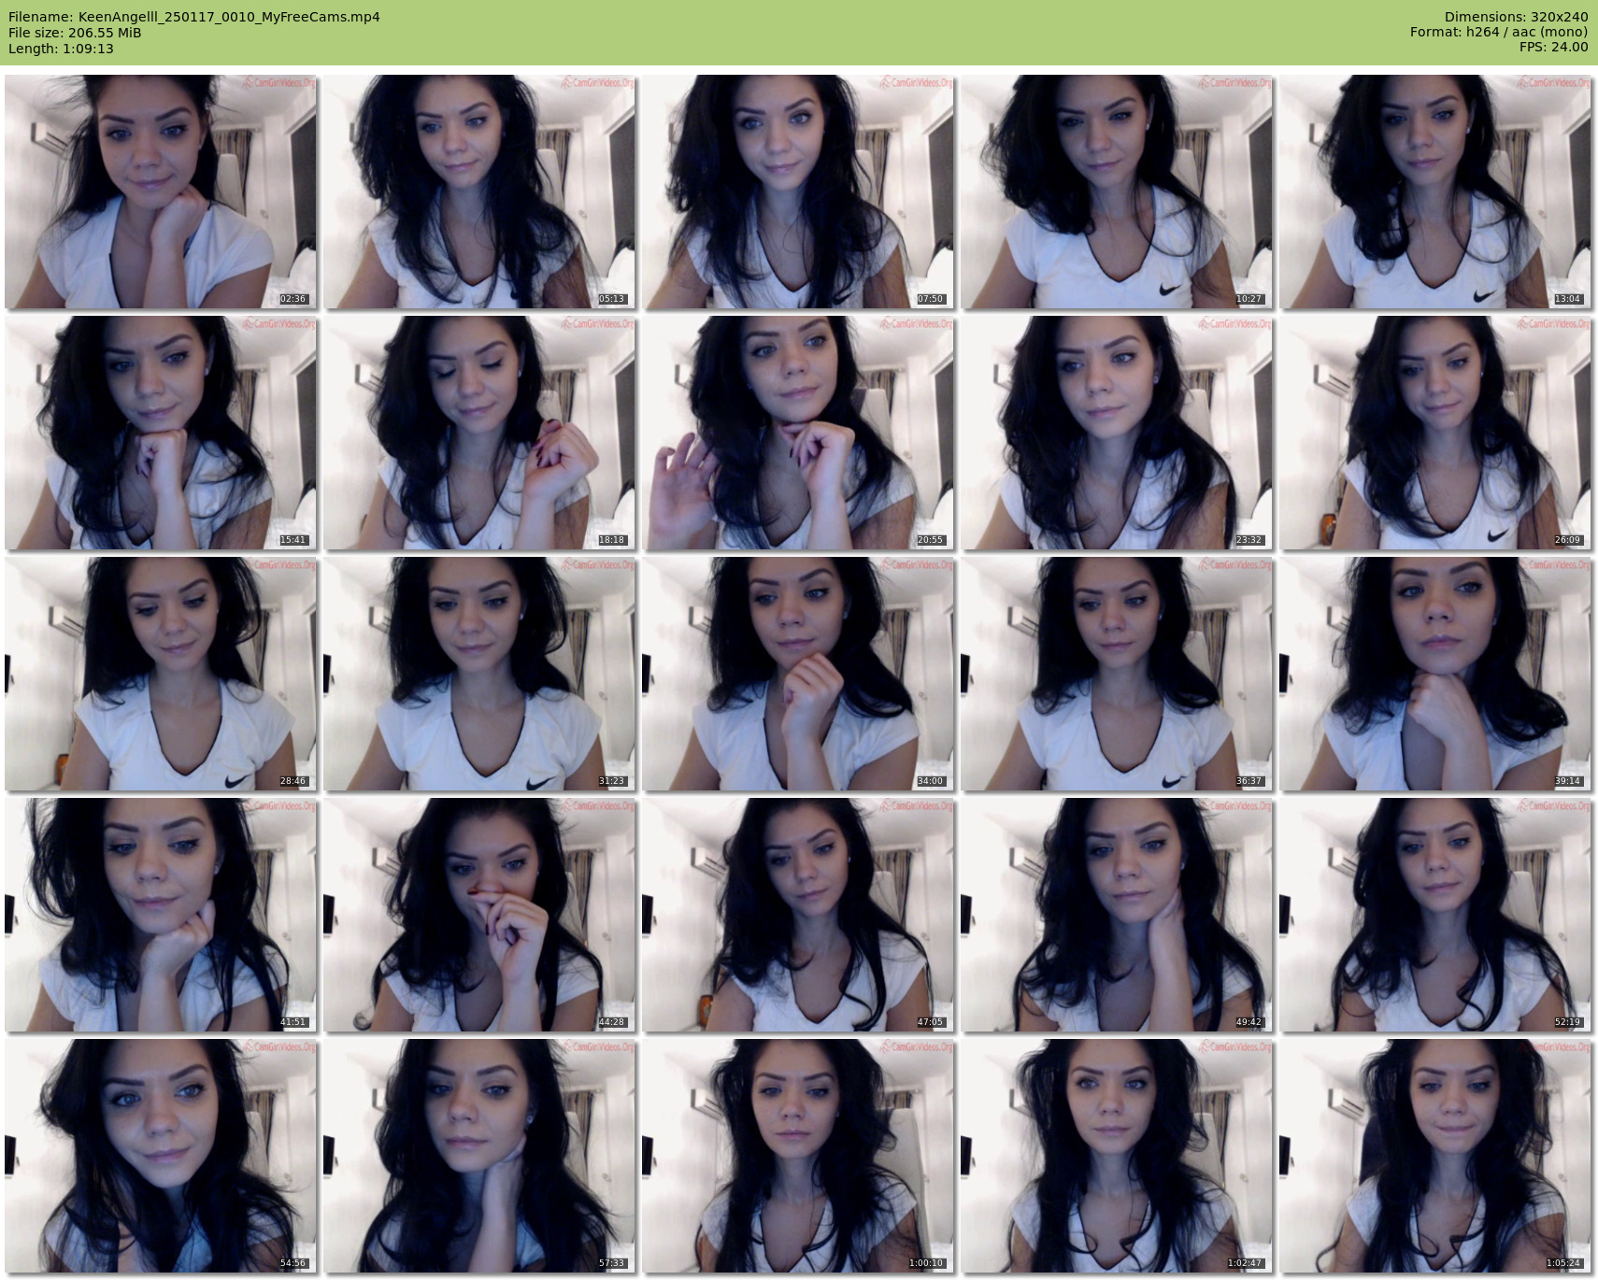The height and width of the screenshot is (1280, 1598).
Task: Click the thumbnail marked 39:14
Action: pos(1435,674)
